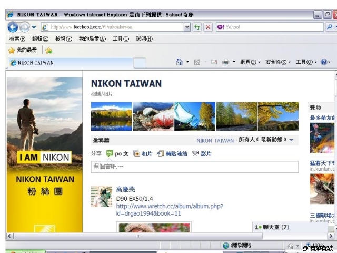337x253 pixels.
Task: Expand the Home icon dropdown arrow
Action: 187,62
